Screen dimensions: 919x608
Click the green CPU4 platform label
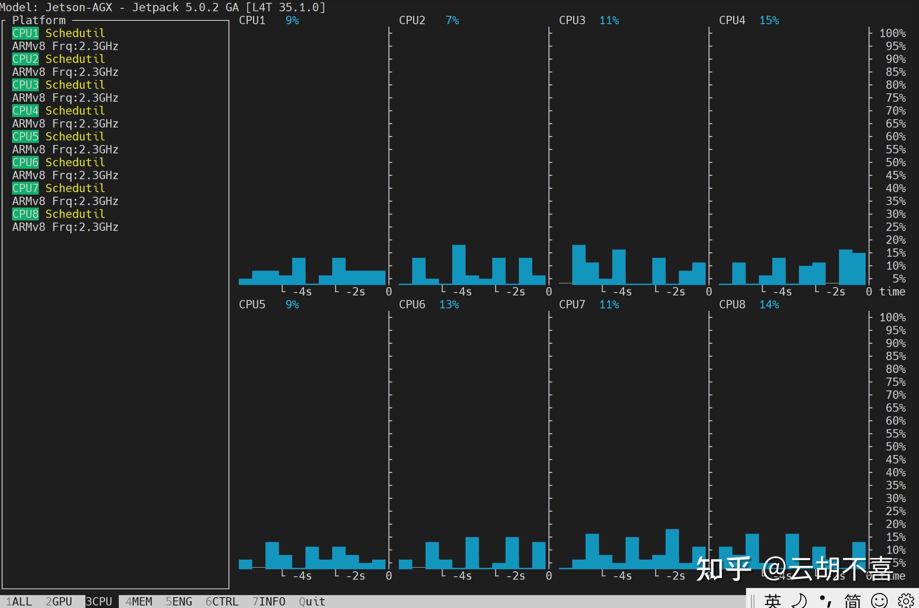[x=25, y=110]
